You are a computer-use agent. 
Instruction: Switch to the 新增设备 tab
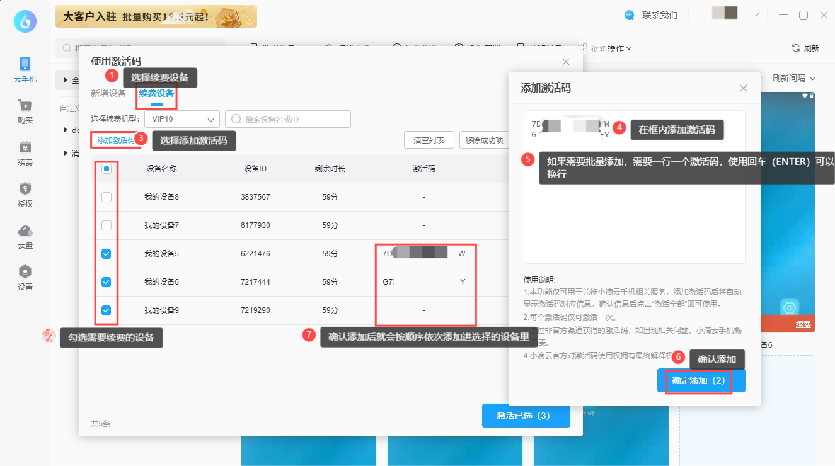coord(108,93)
